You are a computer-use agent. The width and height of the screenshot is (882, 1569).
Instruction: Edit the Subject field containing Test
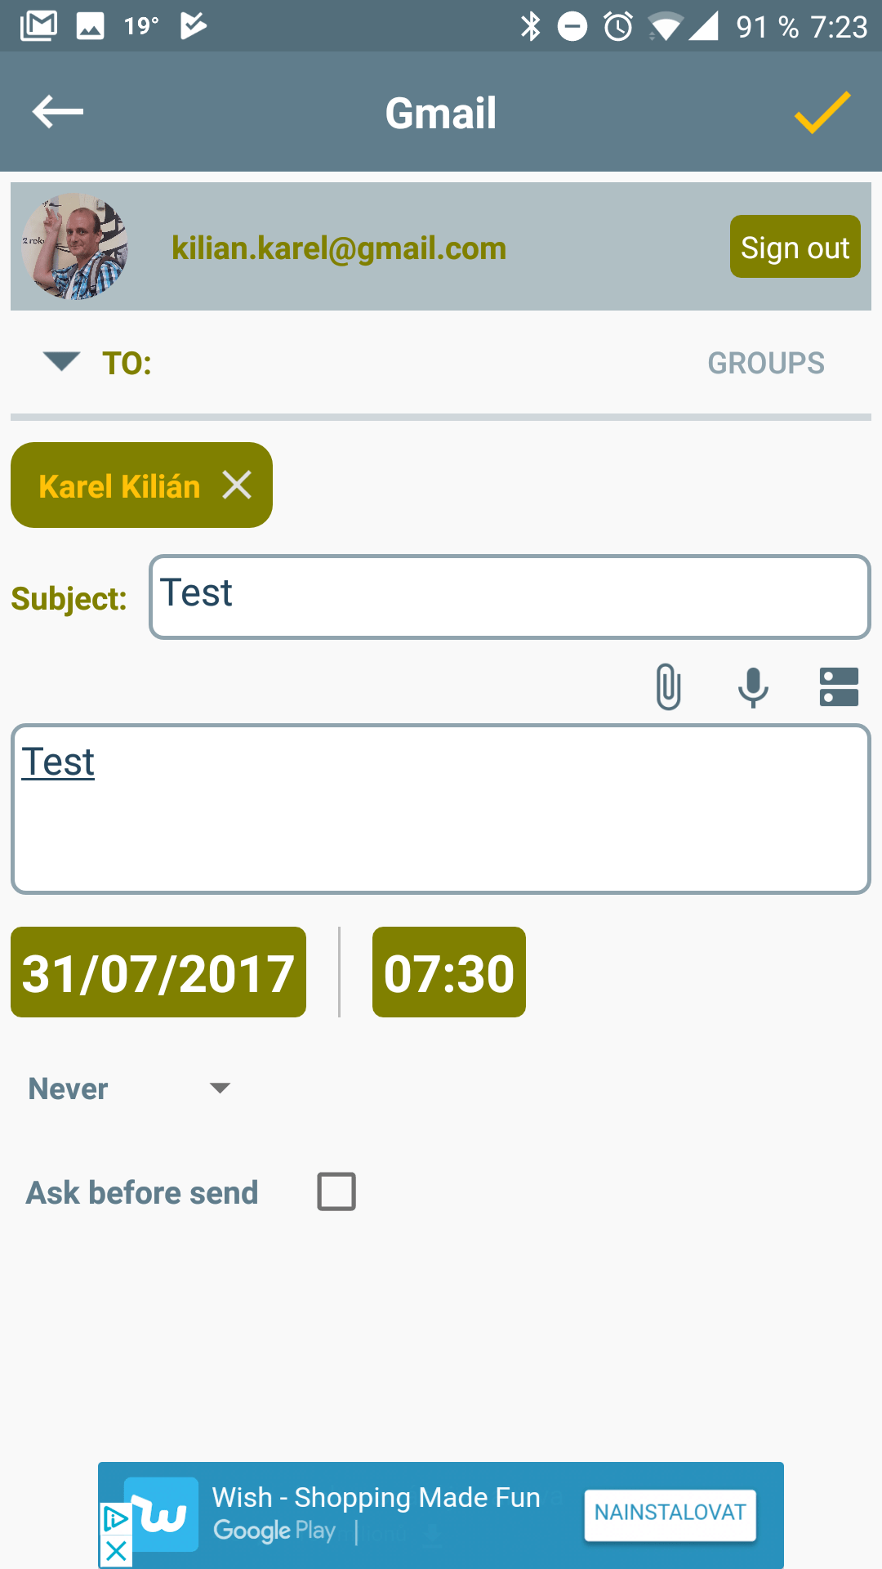510,597
